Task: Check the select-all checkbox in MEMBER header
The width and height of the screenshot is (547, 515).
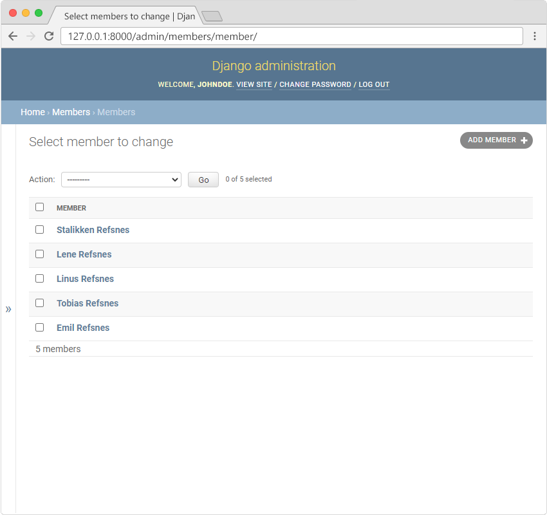Action: pos(39,207)
